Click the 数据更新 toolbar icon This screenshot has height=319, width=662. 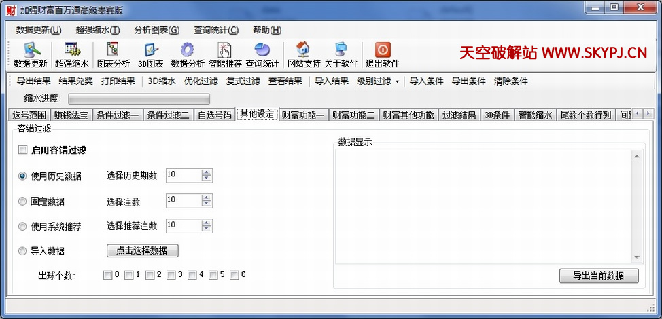click(31, 50)
